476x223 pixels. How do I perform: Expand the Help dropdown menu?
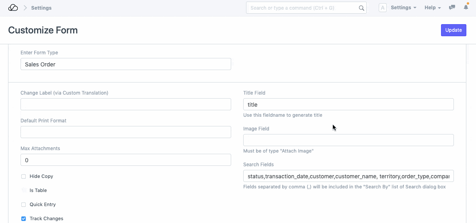(x=433, y=8)
